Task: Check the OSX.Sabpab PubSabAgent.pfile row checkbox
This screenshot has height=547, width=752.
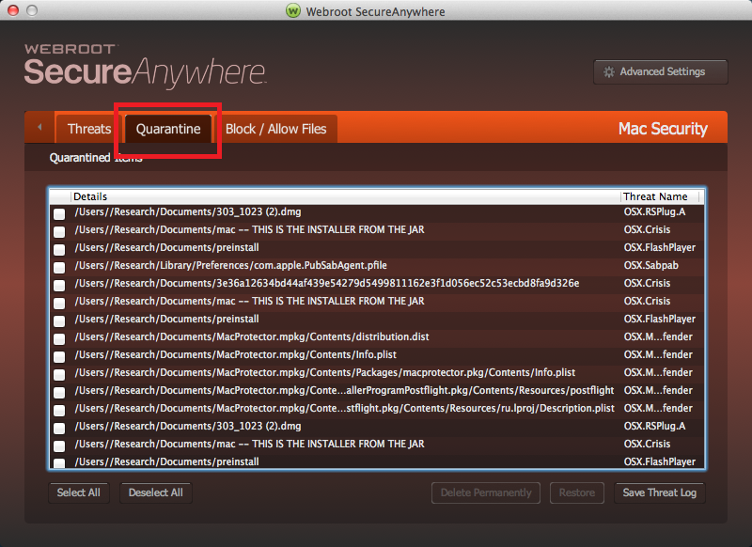Action: [59, 268]
